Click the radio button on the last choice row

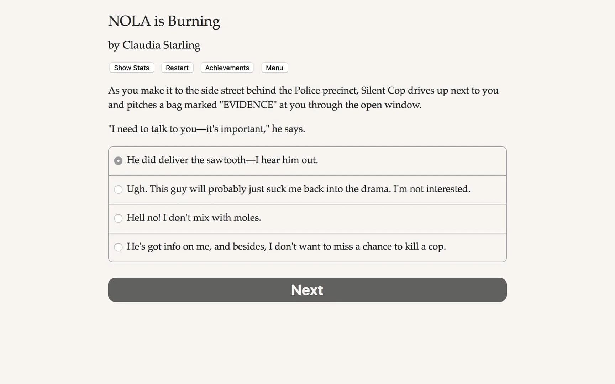click(x=118, y=247)
